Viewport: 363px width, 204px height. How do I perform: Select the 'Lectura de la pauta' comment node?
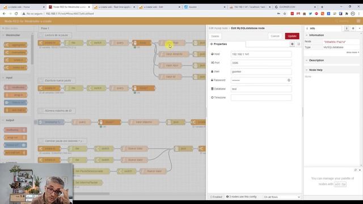pos(54,35)
